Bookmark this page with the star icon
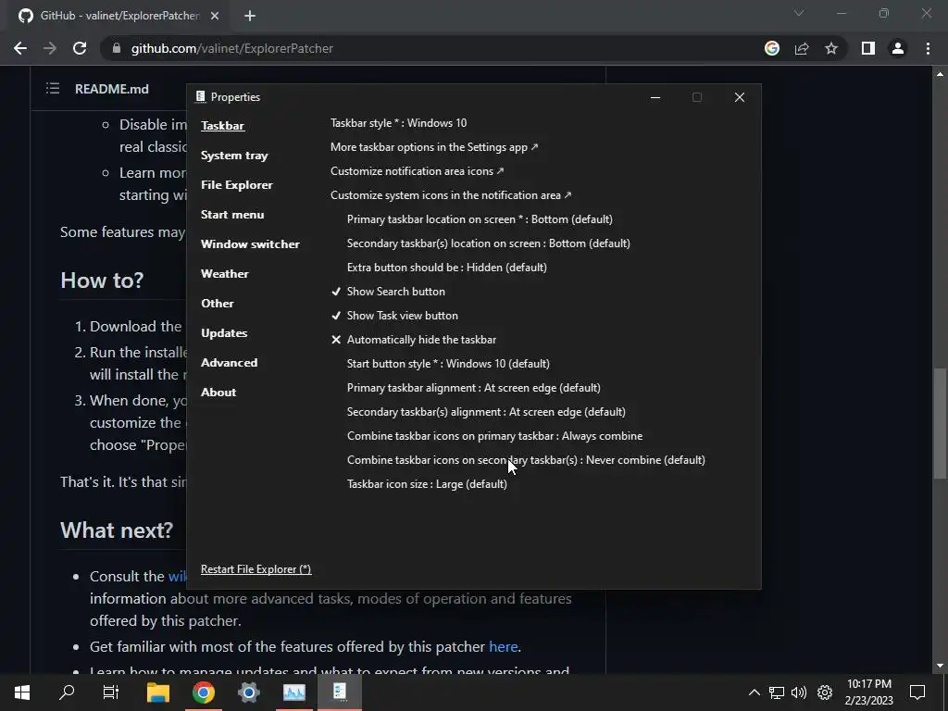This screenshot has height=711, width=948. coord(831,48)
